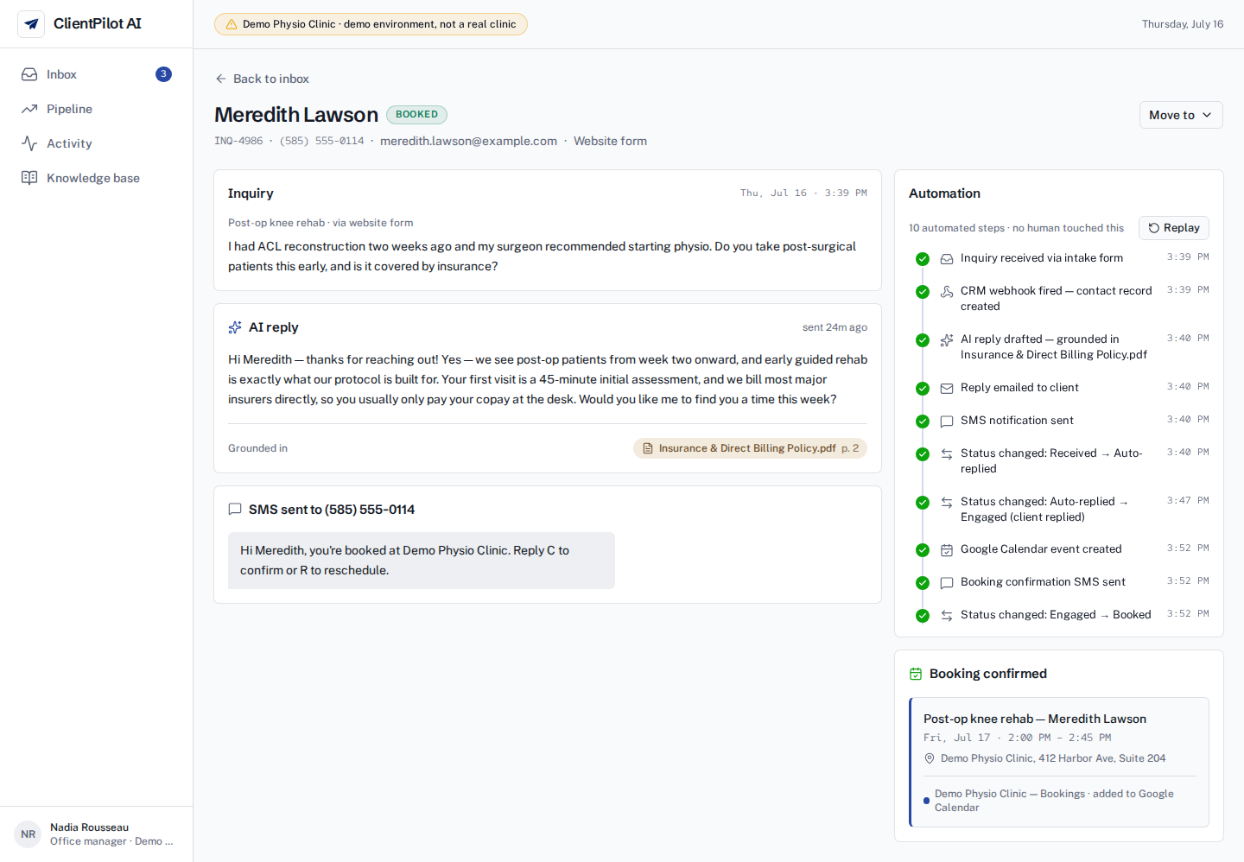Click the Move to chevron arrow
The height and width of the screenshot is (862, 1244).
coord(1207,115)
